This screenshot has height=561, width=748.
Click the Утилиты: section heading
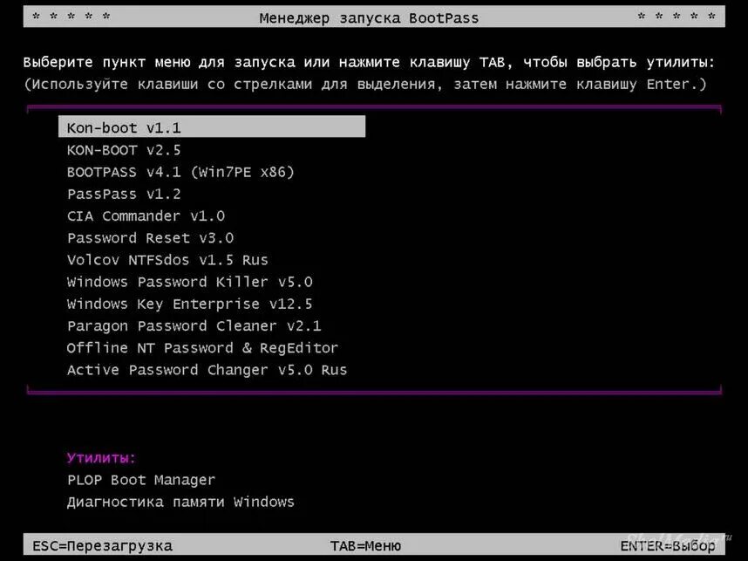click(101, 457)
